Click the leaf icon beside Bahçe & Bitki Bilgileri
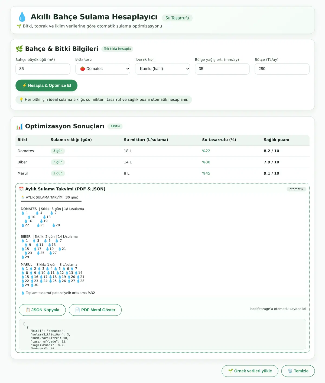The width and height of the screenshot is (325, 383). click(19, 49)
